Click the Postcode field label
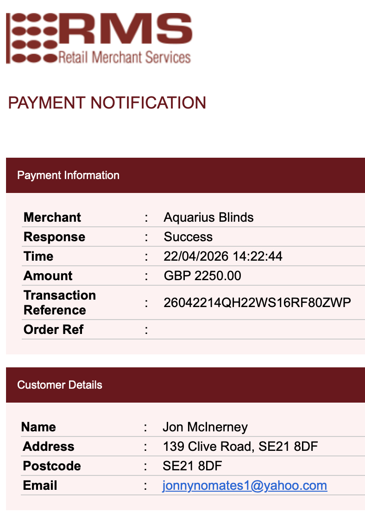 coord(51,466)
